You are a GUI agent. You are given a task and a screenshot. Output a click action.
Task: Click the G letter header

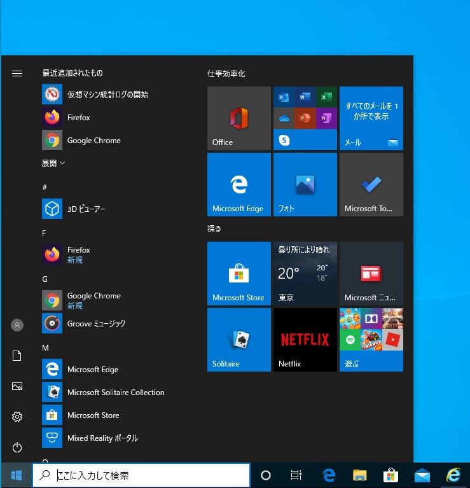click(x=45, y=279)
